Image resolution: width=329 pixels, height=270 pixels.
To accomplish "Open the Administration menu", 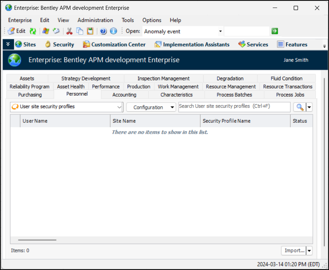I will 95,20.
